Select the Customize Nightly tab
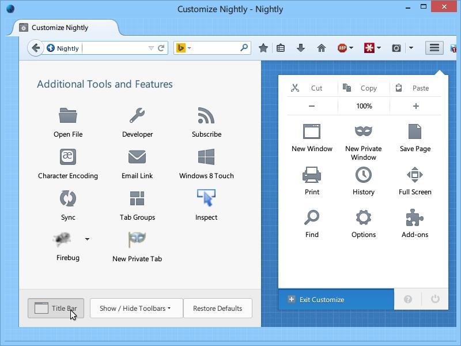Viewport: 461px width, 346px height. click(60, 28)
